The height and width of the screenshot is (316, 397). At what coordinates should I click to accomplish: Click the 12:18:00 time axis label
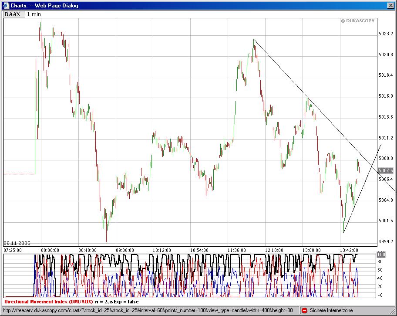(x=274, y=250)
